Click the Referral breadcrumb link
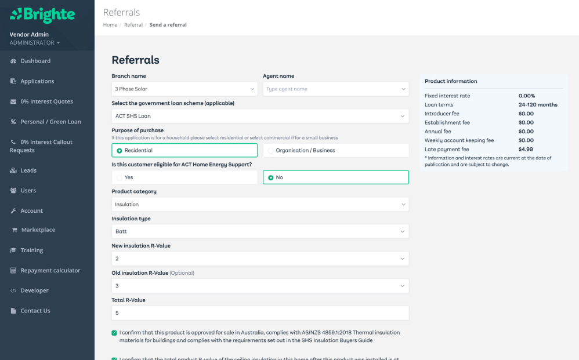The width and height of the screenshot is (579, 360). pos(133,25)
